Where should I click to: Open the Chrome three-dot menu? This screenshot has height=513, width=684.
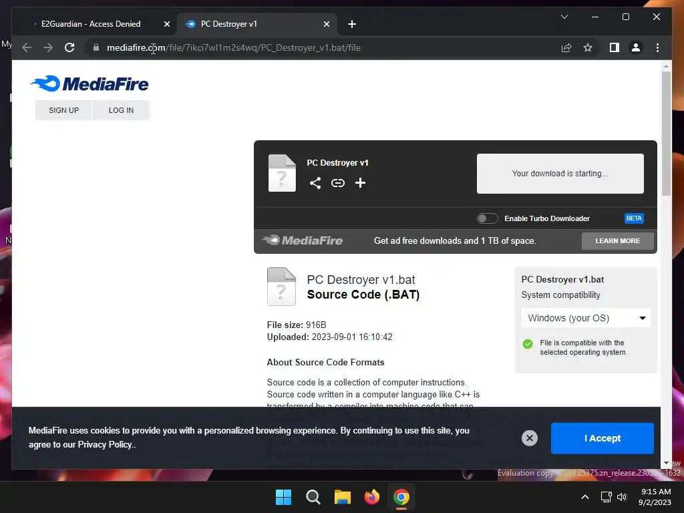(x=657, y=47)
